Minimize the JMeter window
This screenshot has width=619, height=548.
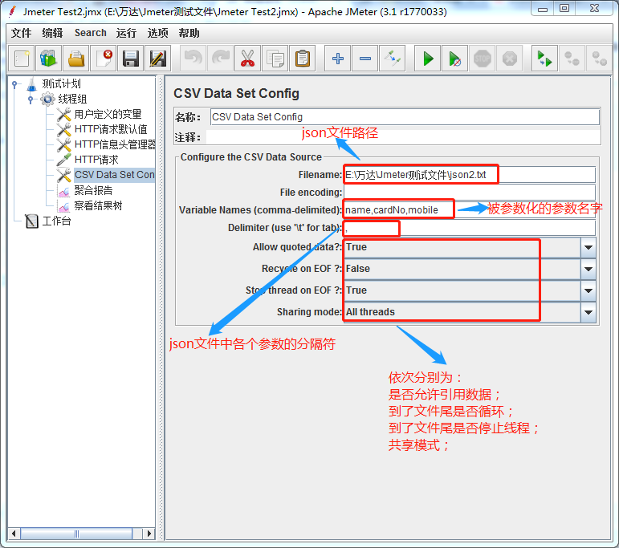[x=543, y=9]
